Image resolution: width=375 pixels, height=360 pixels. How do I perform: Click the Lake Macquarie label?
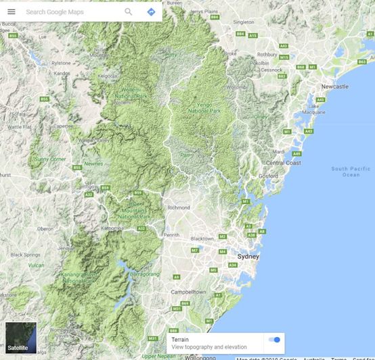313,109
